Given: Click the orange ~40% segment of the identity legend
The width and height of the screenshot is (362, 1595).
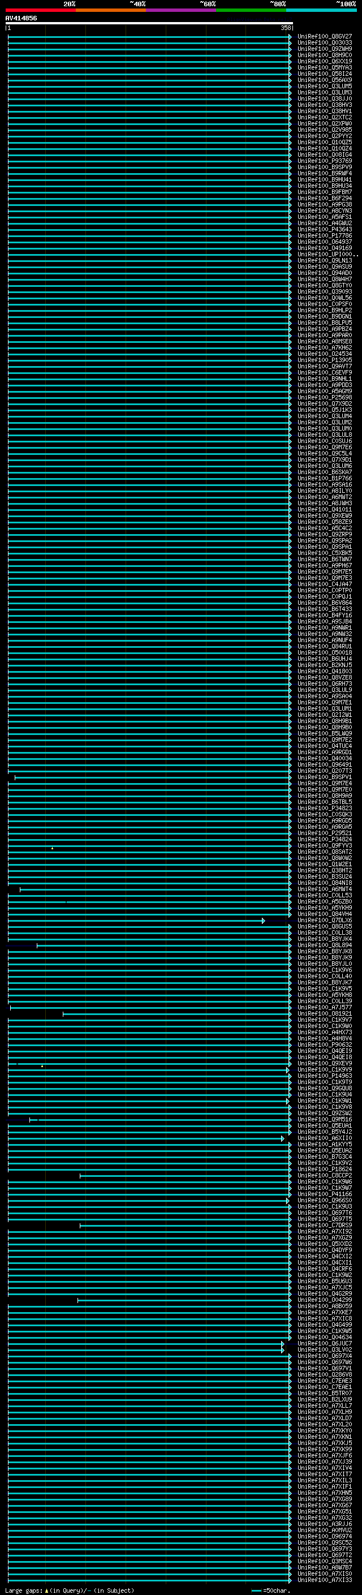Looking at the screenshot, I should 111,11.
